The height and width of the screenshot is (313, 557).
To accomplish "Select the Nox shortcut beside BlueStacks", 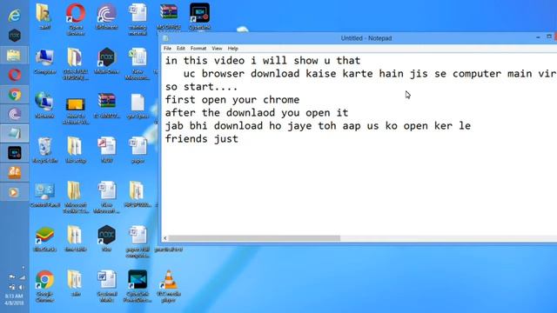I will click(x=106, y=238).
